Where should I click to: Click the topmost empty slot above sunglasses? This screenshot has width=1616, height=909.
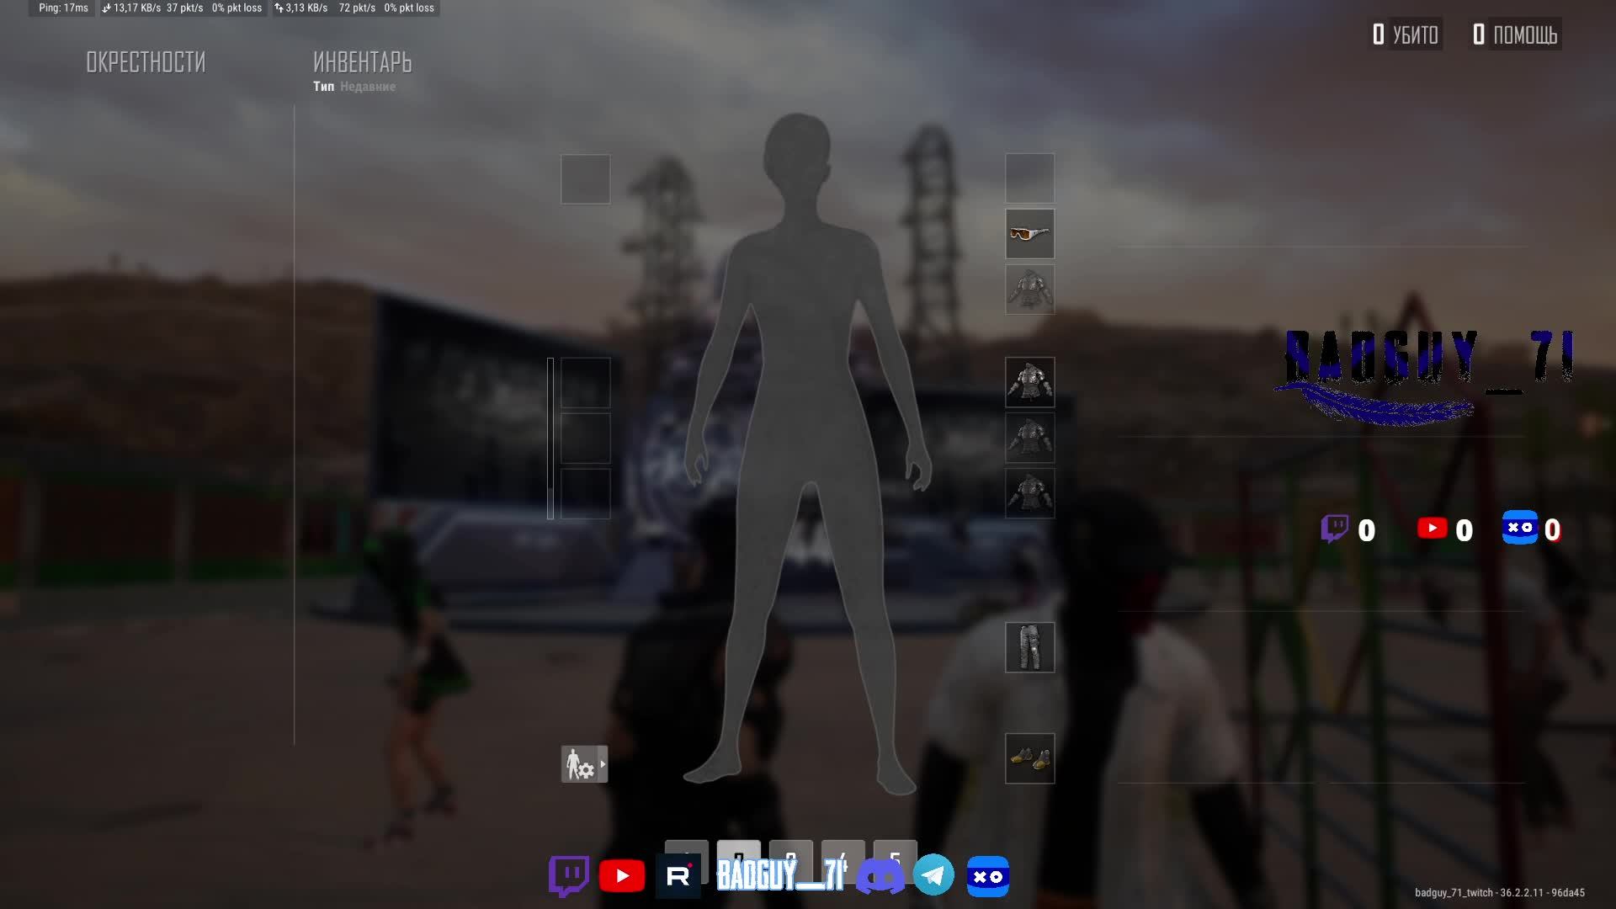point(1029,178)
